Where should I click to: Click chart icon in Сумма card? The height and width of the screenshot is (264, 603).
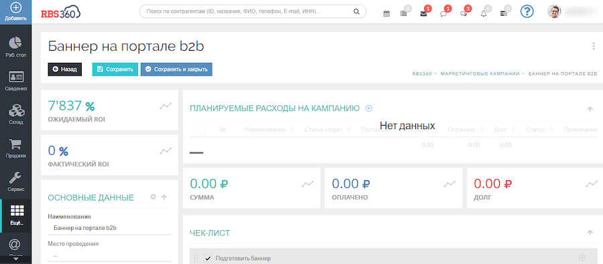(x=308, y=184)
